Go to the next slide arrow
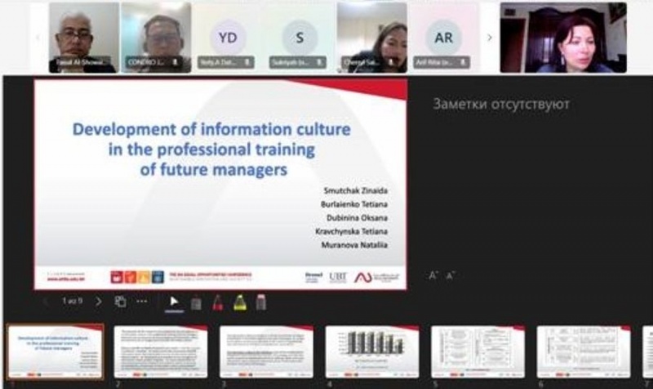The height and width of the screenshot is (389, 653). [x=99, y=302]
